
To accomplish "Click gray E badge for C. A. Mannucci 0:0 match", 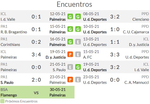I will point(78,80).
